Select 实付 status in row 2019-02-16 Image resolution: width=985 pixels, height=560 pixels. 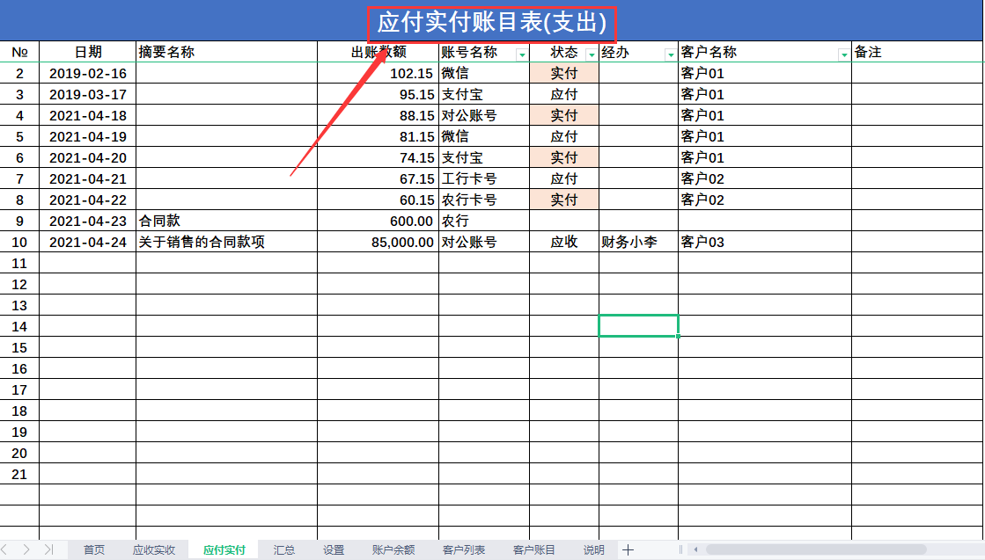(x=564, y=73)
